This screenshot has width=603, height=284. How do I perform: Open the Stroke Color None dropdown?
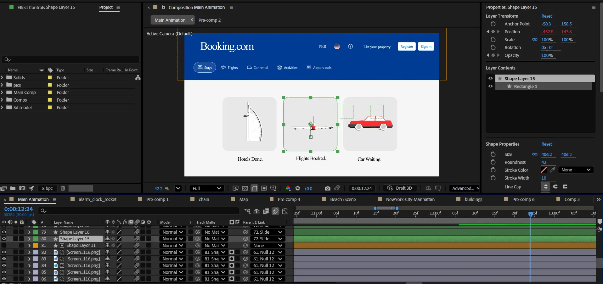click(576, 170)
